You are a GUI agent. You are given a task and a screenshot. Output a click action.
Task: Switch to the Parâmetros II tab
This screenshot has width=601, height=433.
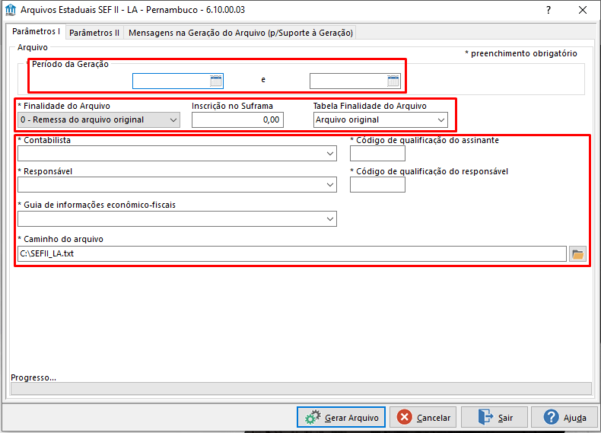click(x=94, y=33)
